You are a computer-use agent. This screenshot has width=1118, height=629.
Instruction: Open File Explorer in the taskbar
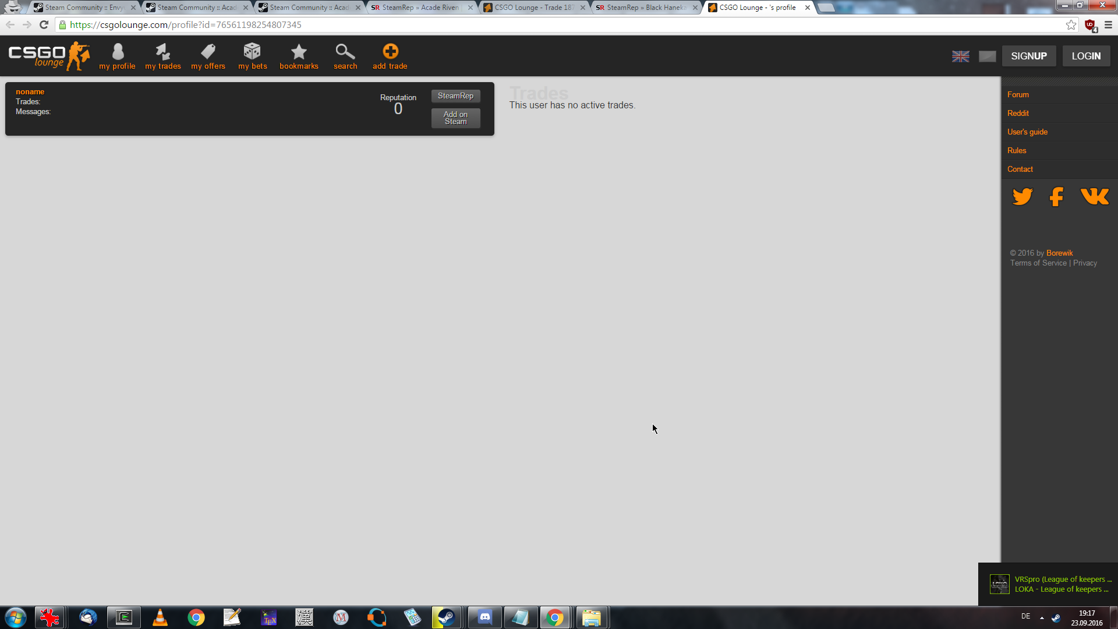click(x=592, y=617)
